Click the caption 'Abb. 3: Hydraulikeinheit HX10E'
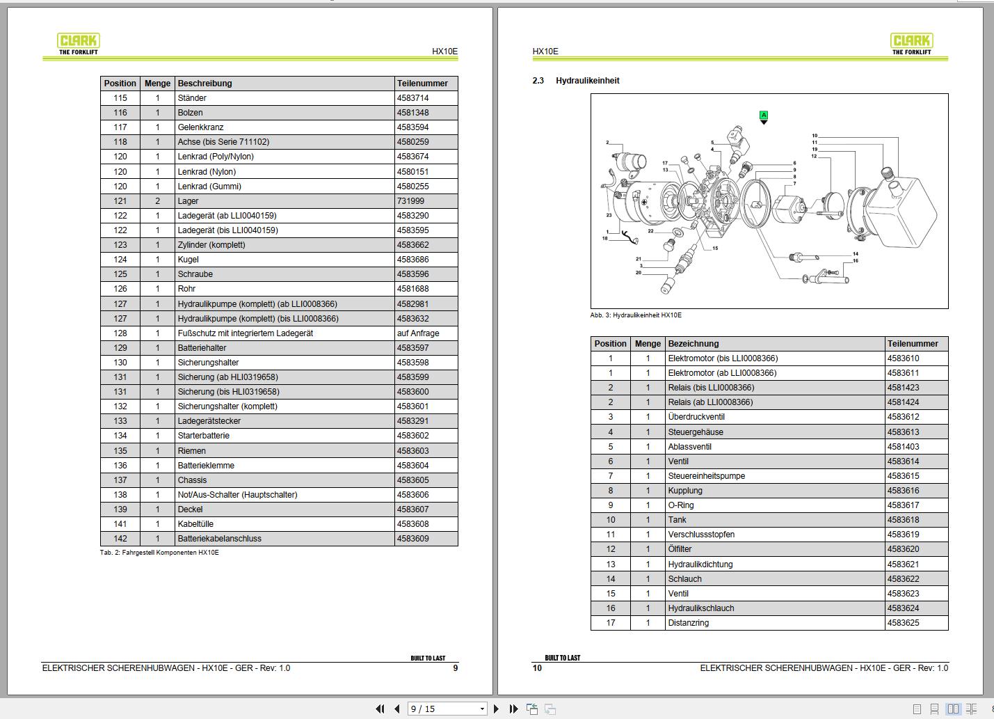 (x=636, y=315)
